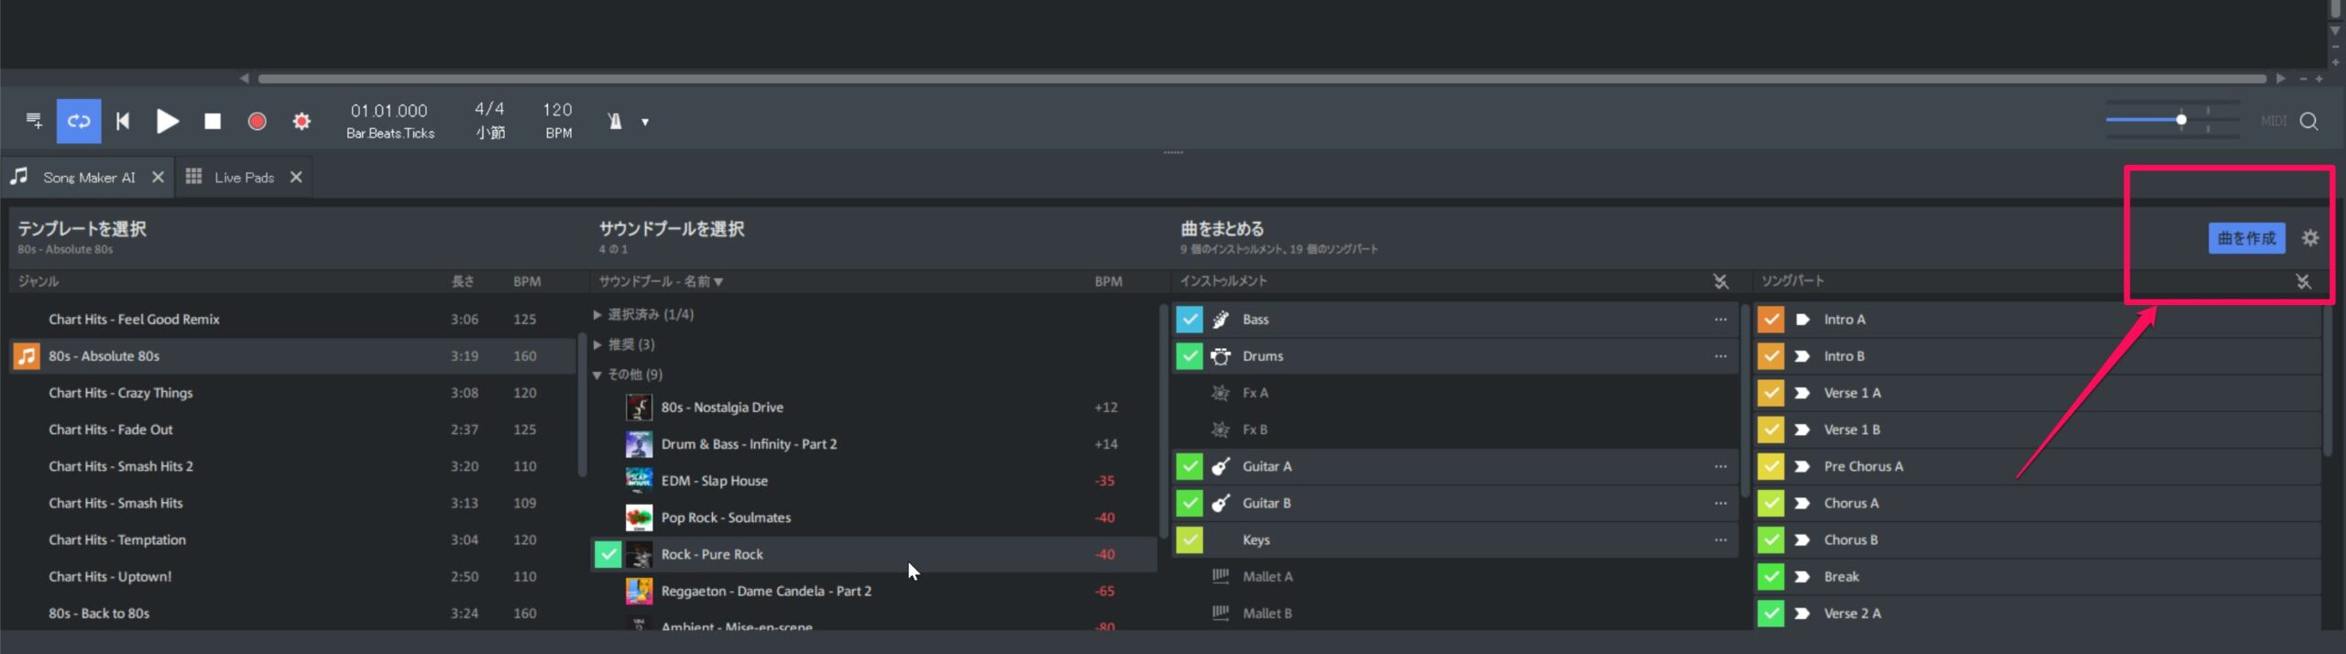
Task: Click the Guitar A instrument icon
Action: pyautogui.click(x=1221, y=466)
